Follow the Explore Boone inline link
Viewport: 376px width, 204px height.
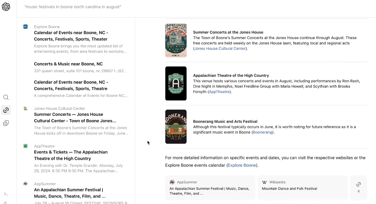242,165
